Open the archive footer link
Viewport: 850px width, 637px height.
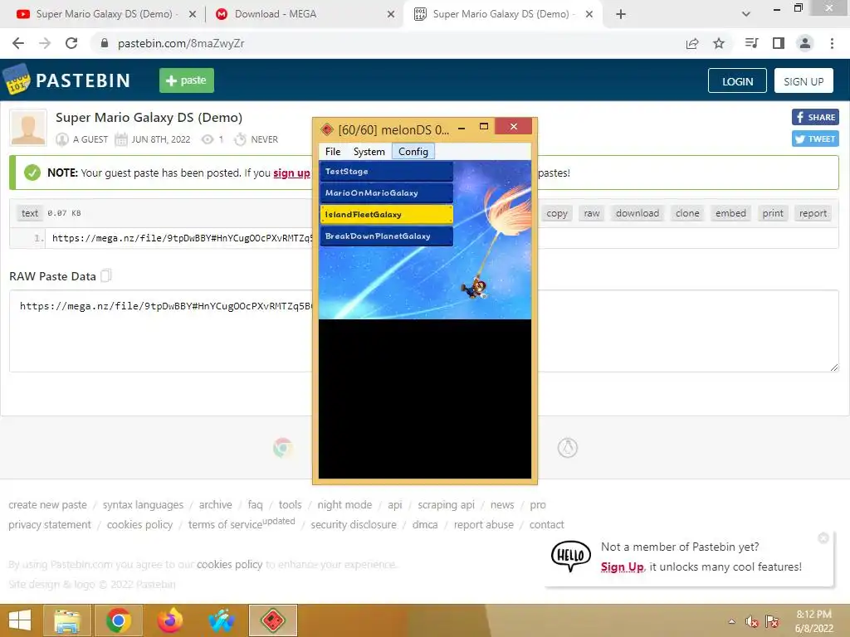coord(215,505)
